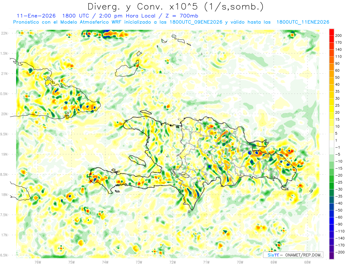345x266 pixels.
Task: Click the positive 10 colorbar value
Action: pyautogui.click(x=338, y=126)
